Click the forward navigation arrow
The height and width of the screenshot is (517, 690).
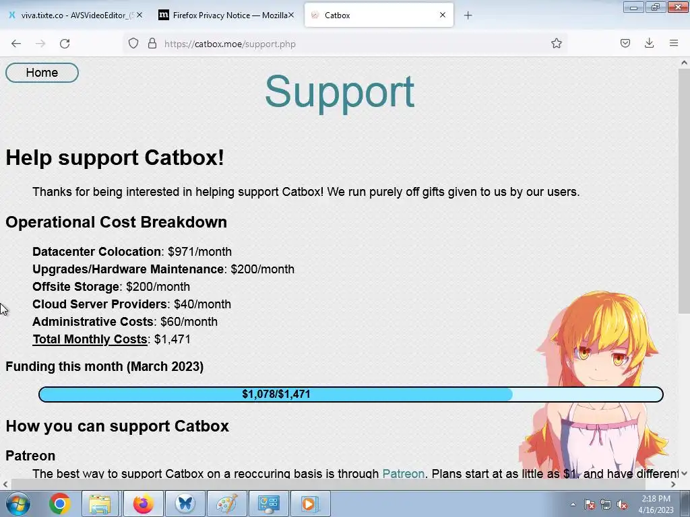click(40, 44)
